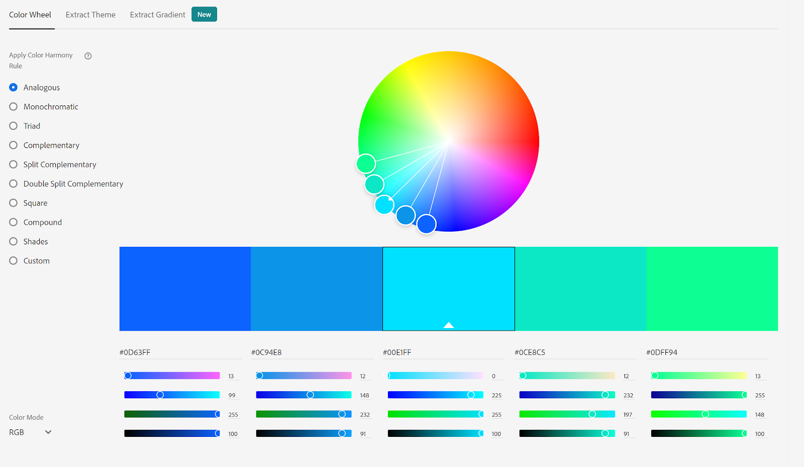Viewport: 804px width, 467px height.
Task: Adjust the green slider valued 99
Action: [x=172, y=395]
